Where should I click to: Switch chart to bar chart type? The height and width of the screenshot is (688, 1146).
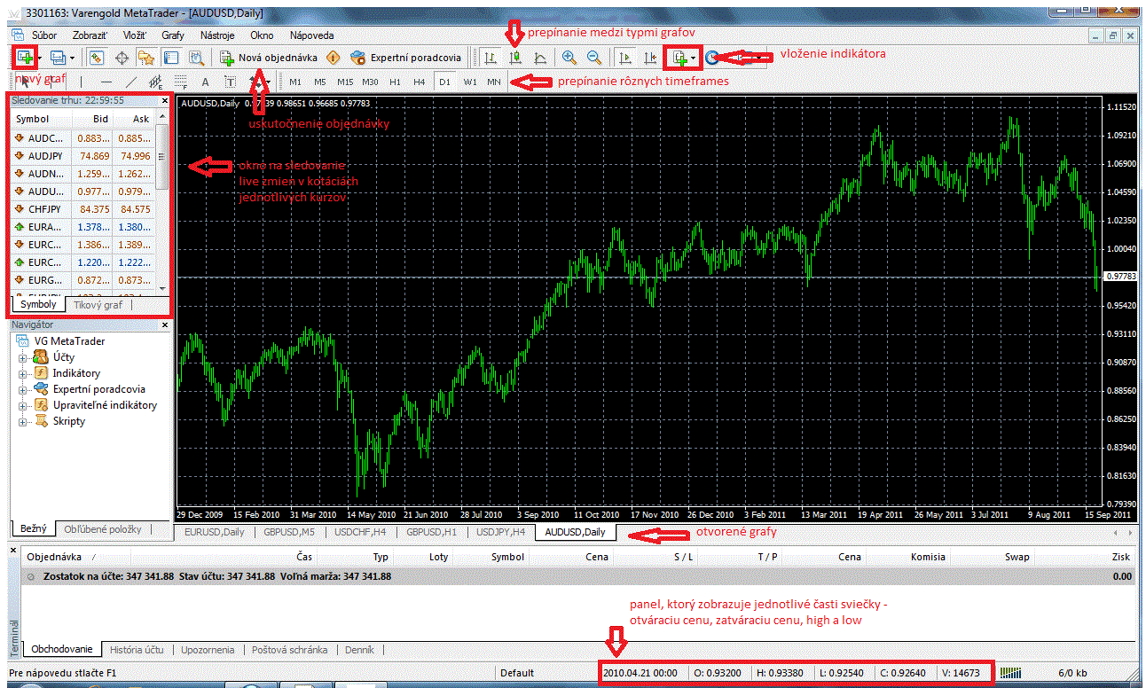tap(490, 58)
